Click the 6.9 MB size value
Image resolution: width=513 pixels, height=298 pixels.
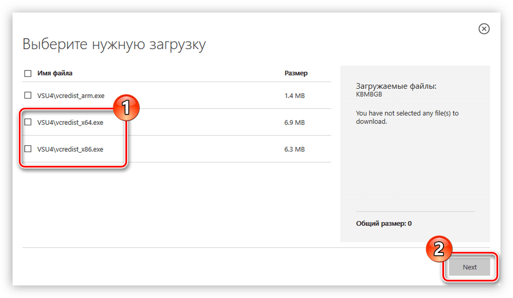294,123
